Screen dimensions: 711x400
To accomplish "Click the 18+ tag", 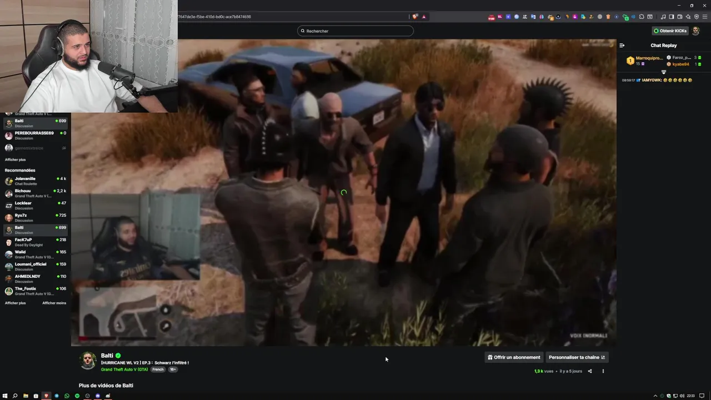I will pyautogui.click(x=173, y=369).
